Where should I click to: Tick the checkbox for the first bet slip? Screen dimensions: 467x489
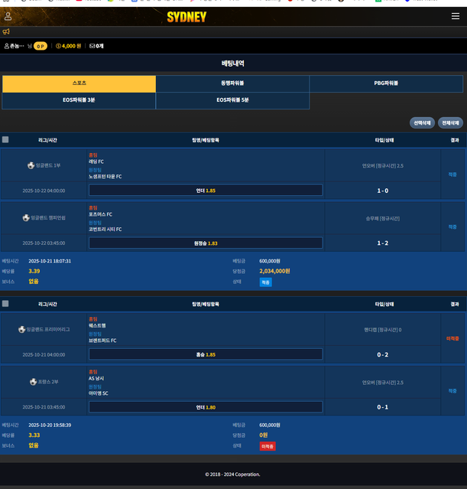tap(5, 140)
